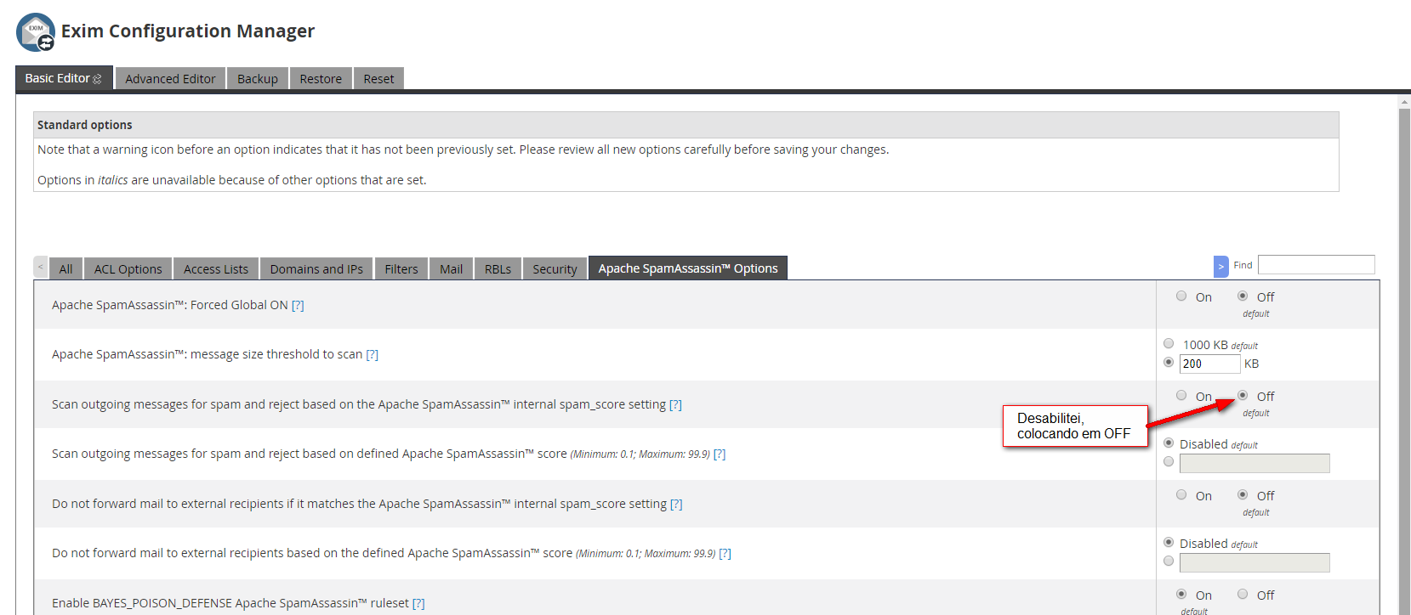Screen dimensions: 1411x615
Task: Open help for message size threshold option
Action: (372, 354)
